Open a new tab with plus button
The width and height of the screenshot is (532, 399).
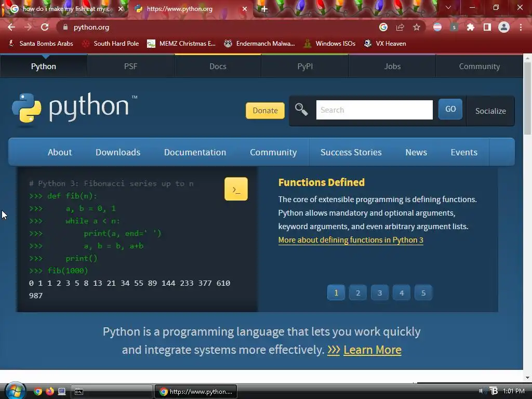(x=264, y=9)
